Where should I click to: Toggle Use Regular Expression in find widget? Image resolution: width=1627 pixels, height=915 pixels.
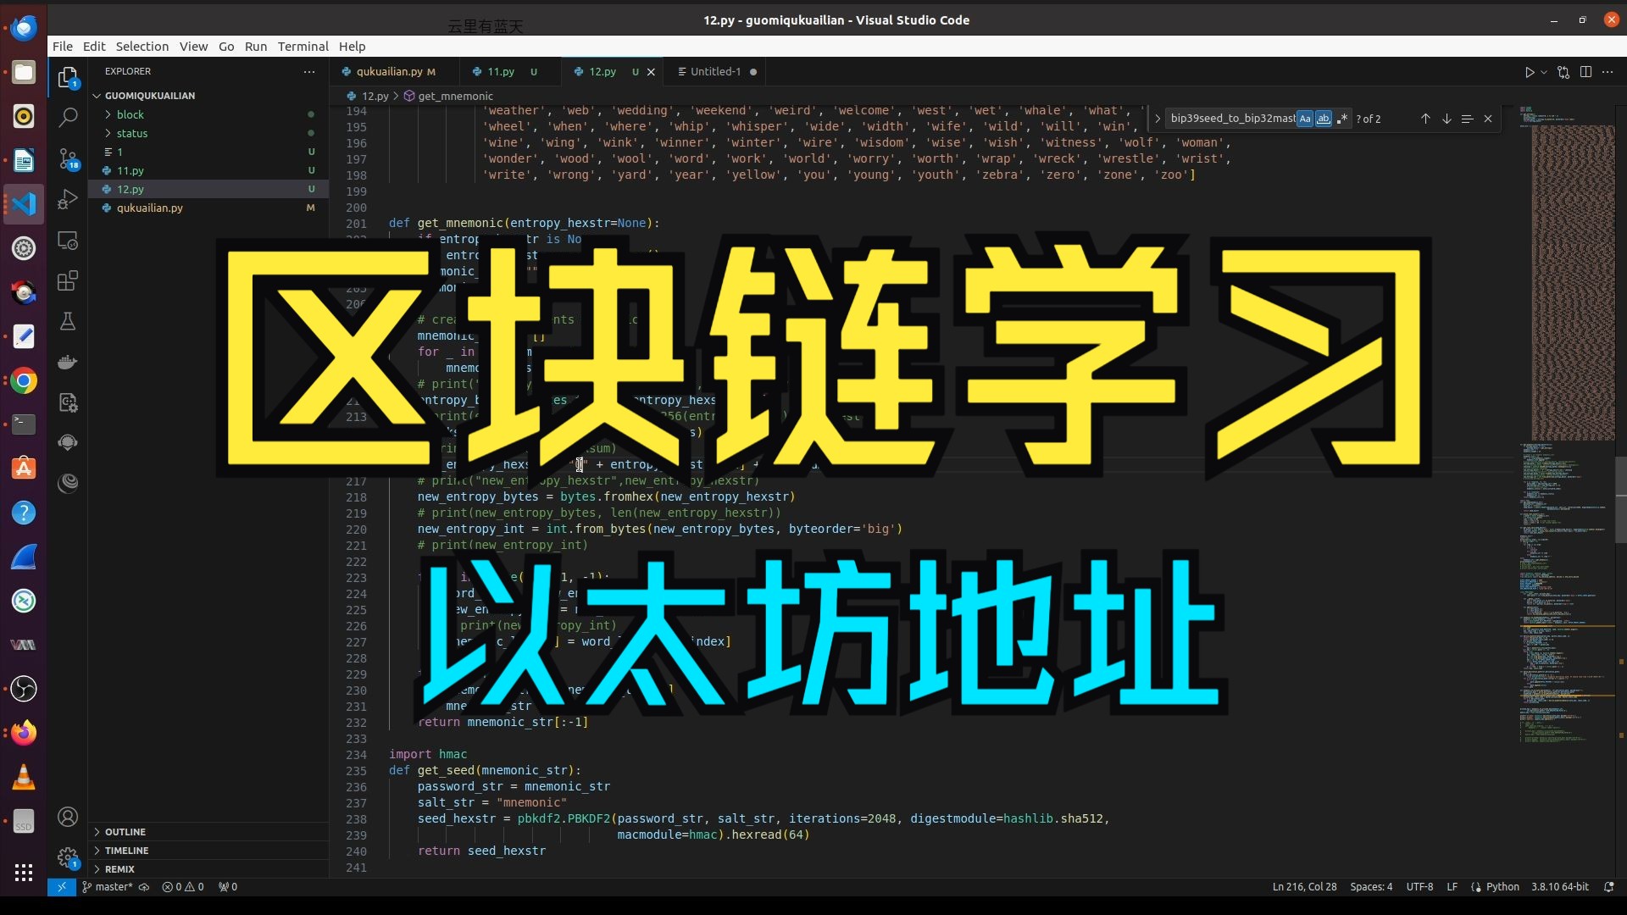[1341, 119]
